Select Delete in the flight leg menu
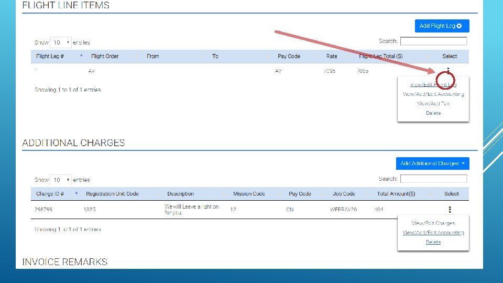Image resolution: width=503 pixels, height=283 pixels. point(433,113)
